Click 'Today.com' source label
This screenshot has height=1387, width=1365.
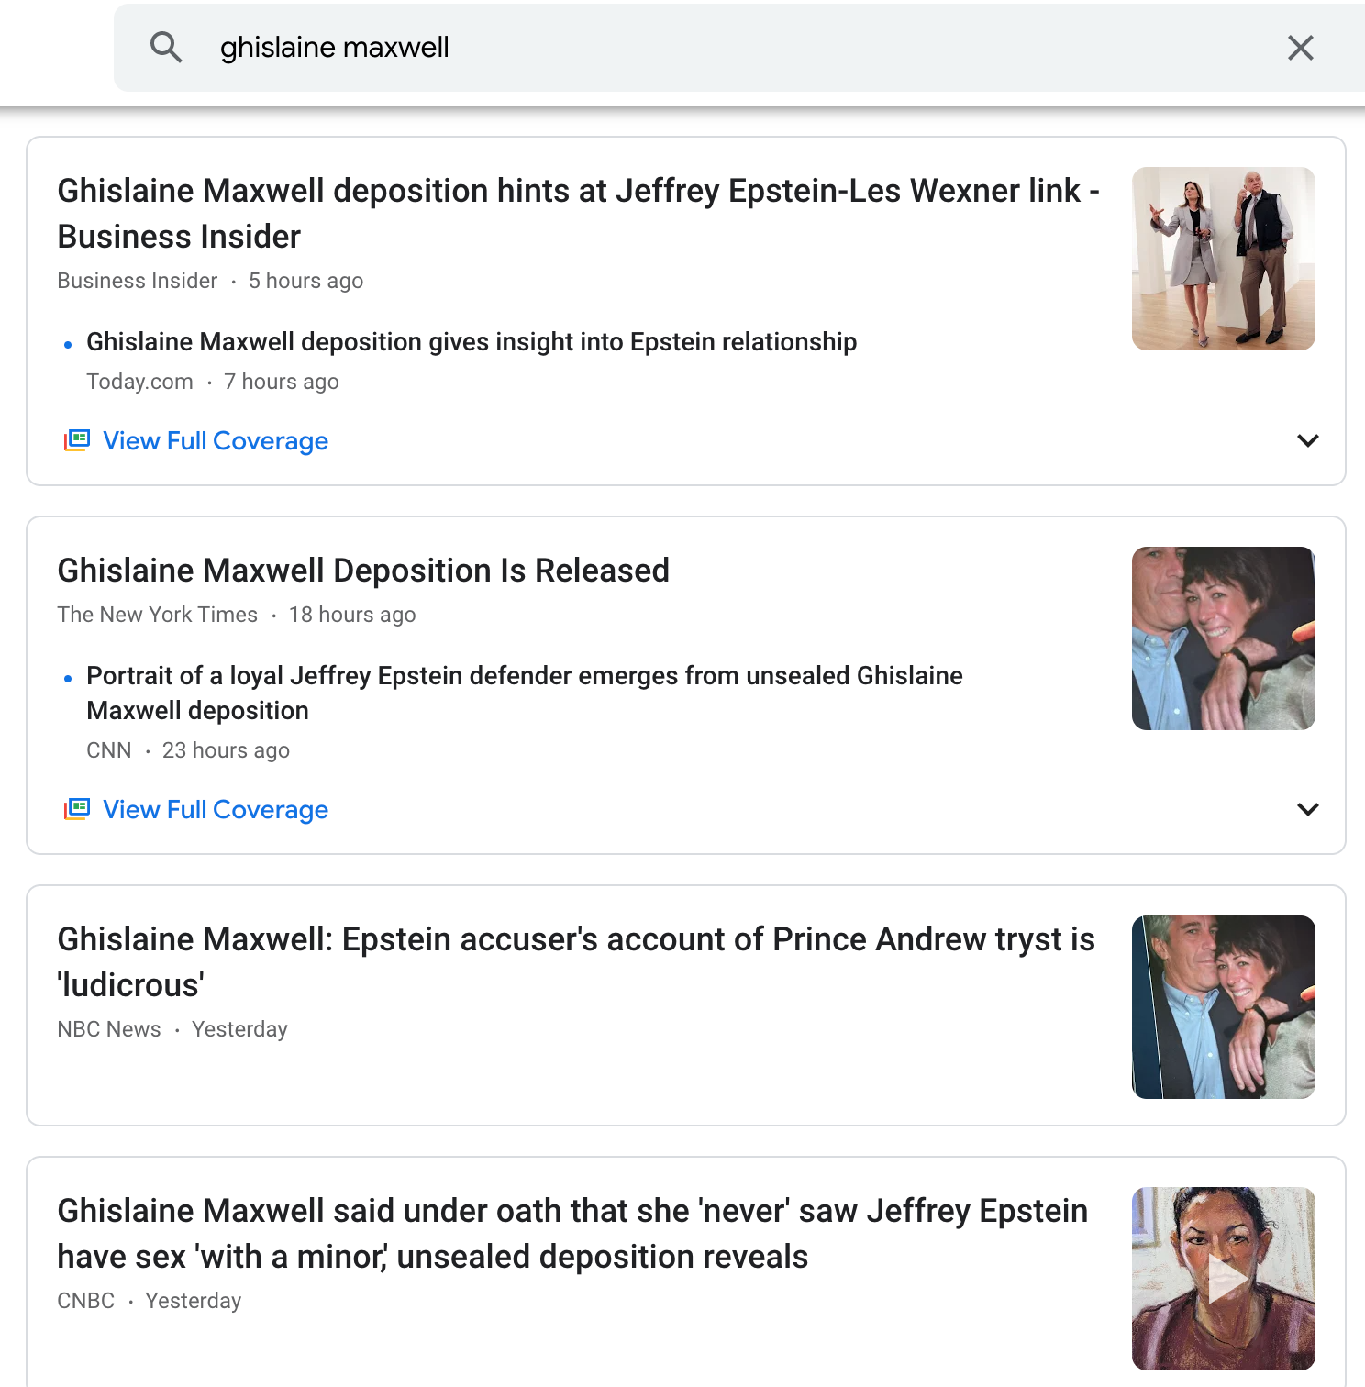click(x=139, y=382)
